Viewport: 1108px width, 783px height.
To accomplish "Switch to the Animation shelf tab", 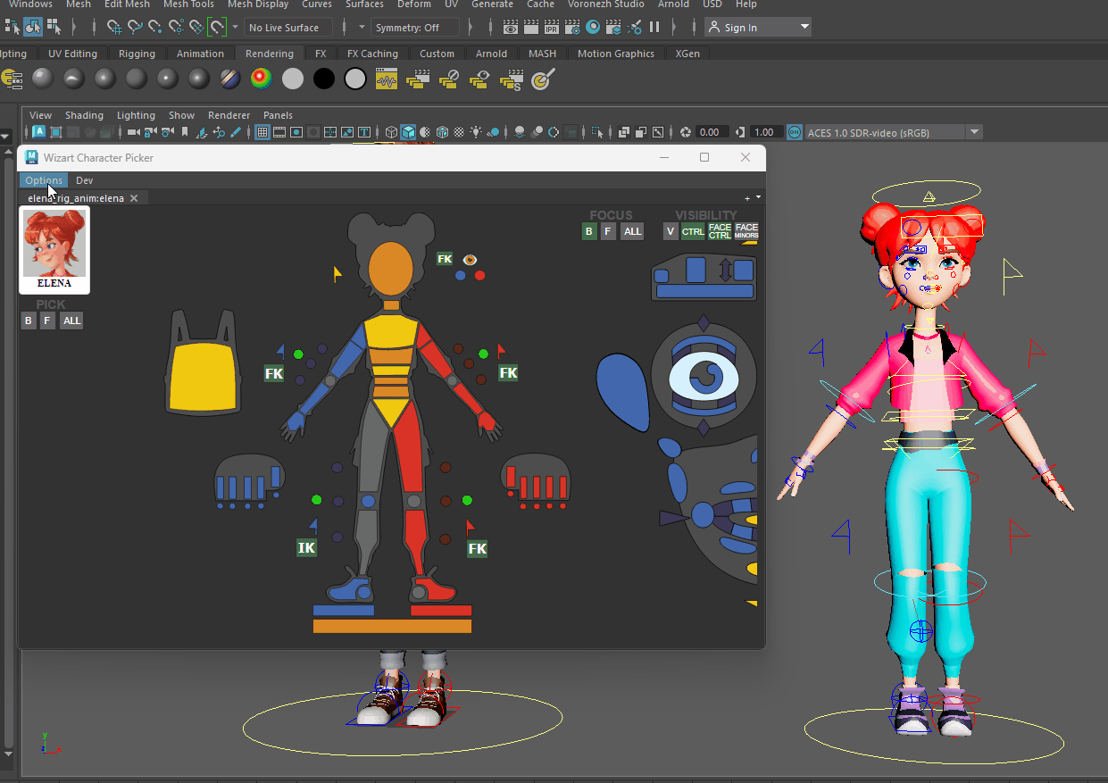I will coord(200,54).
